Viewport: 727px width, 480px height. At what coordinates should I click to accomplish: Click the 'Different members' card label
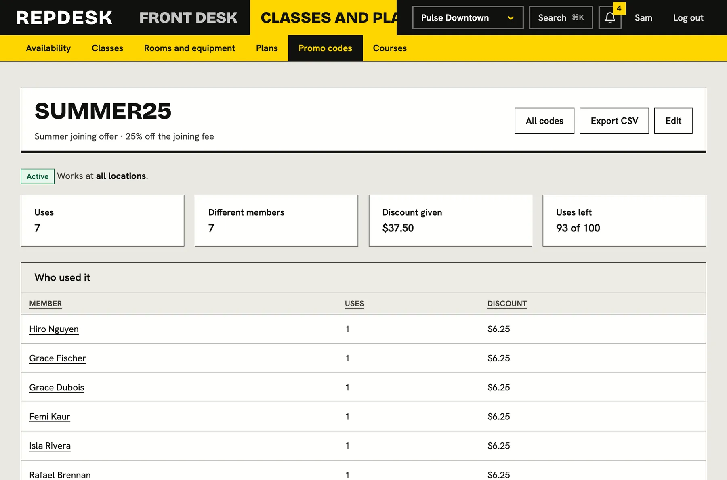(x=246, y=212)
